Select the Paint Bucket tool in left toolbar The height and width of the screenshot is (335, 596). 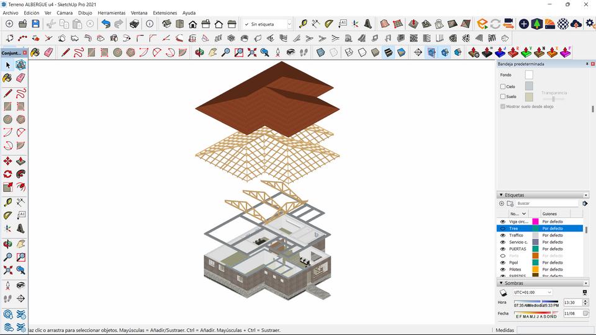pos(7,78)
